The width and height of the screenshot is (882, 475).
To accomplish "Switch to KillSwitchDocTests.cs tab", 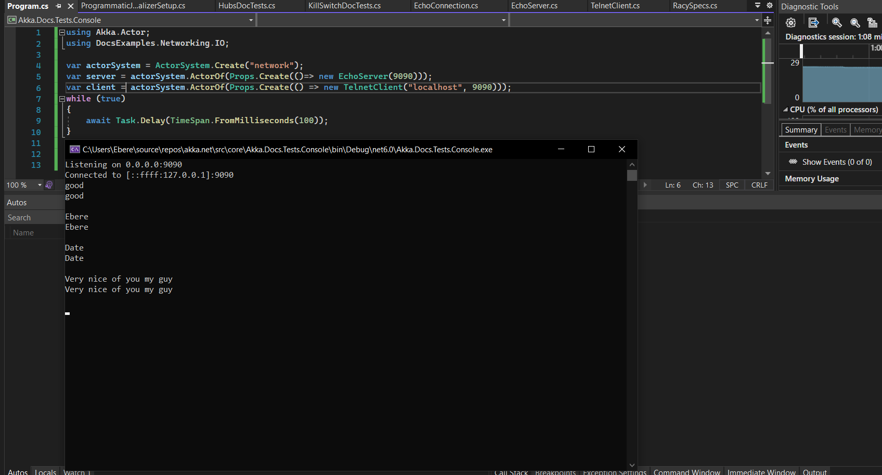I will (x=344, y=6).
